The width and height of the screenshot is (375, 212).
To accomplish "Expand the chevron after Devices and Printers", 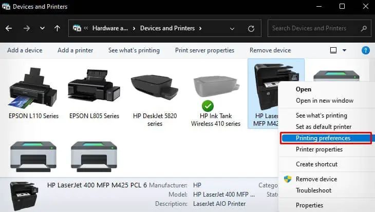I will [200, 28].
